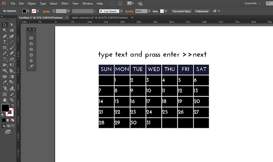
Task: Select the Paintbrush tool
Action: pos(12,48)
